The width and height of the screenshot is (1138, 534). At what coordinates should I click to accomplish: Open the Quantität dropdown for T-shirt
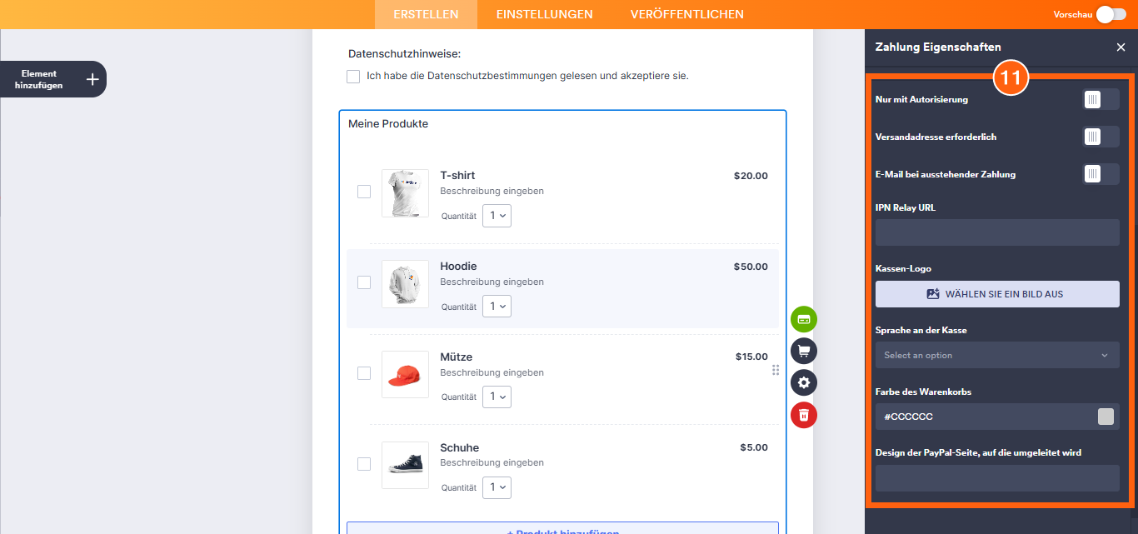coord(497,215)
